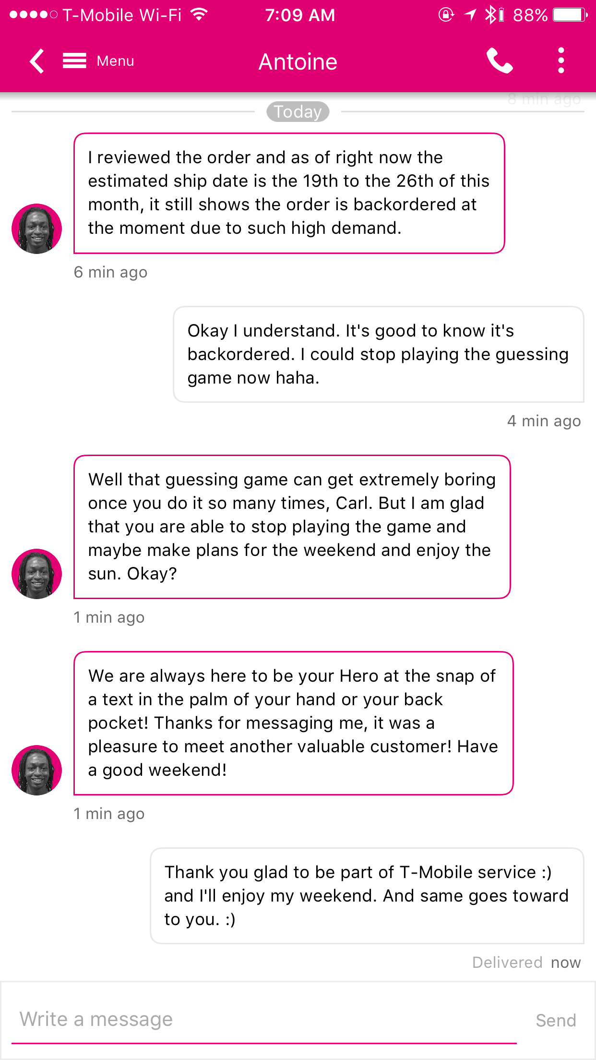The image size is (596, 1060).
Task: Tap the Send button
Action: (556, 1020)
